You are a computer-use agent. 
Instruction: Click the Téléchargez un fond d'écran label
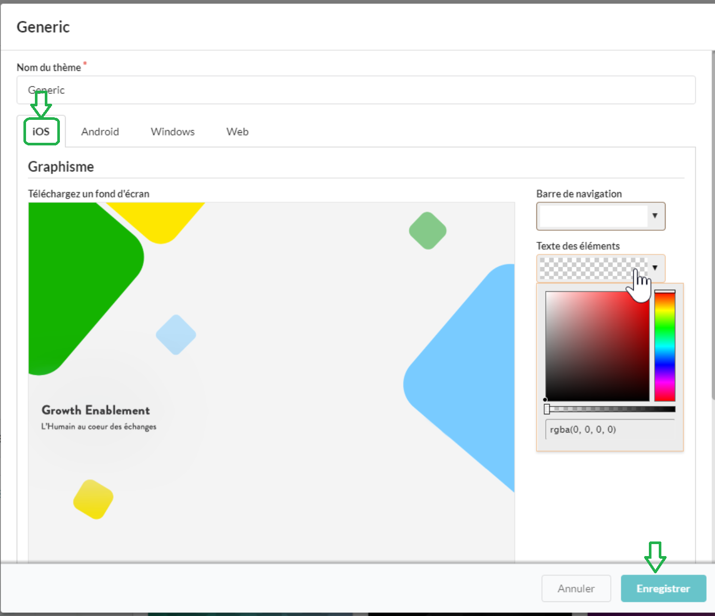pyautogui.click(x=89, y=194)
